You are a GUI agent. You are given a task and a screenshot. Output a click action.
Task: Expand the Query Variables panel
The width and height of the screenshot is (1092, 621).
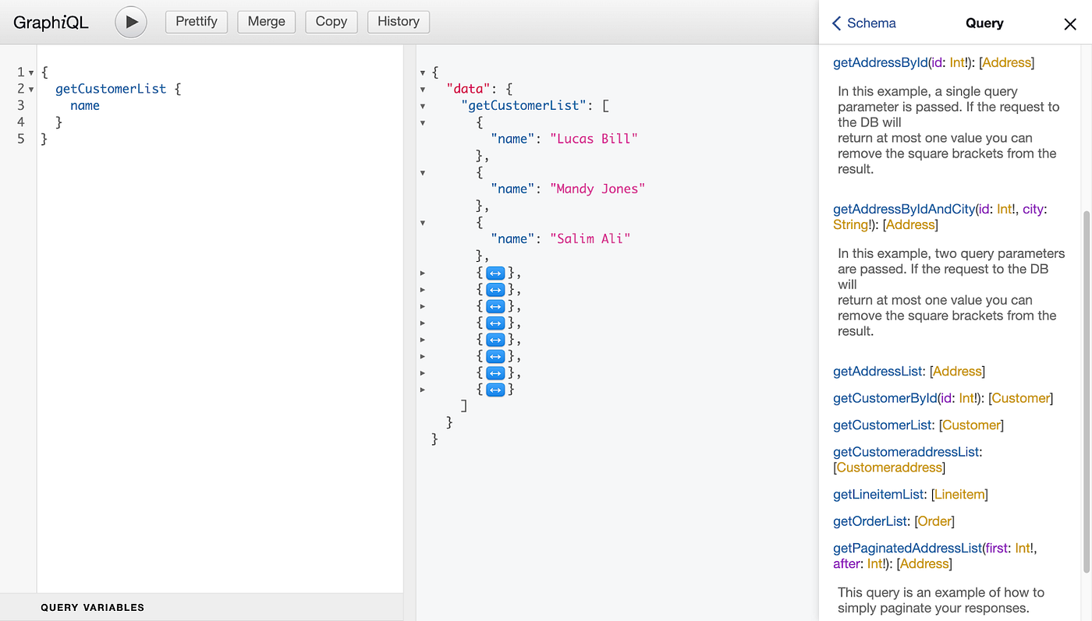[x=92, y=607]
